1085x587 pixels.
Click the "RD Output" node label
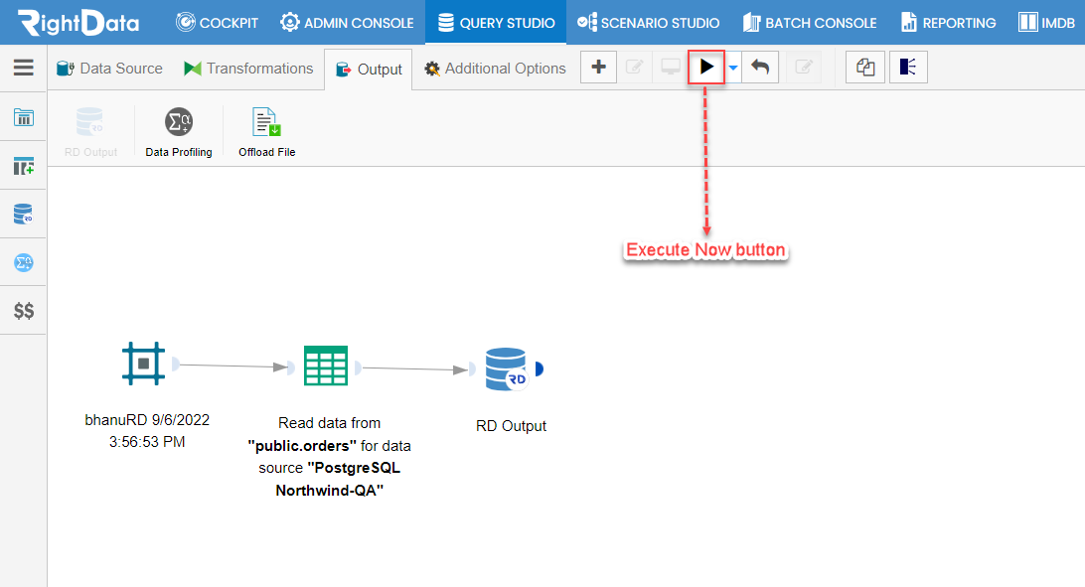pos(511,426)
